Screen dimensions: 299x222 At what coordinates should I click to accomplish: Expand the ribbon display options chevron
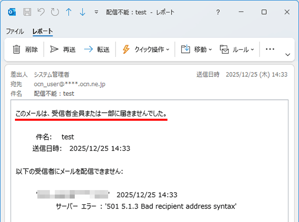tap(288, 54)
